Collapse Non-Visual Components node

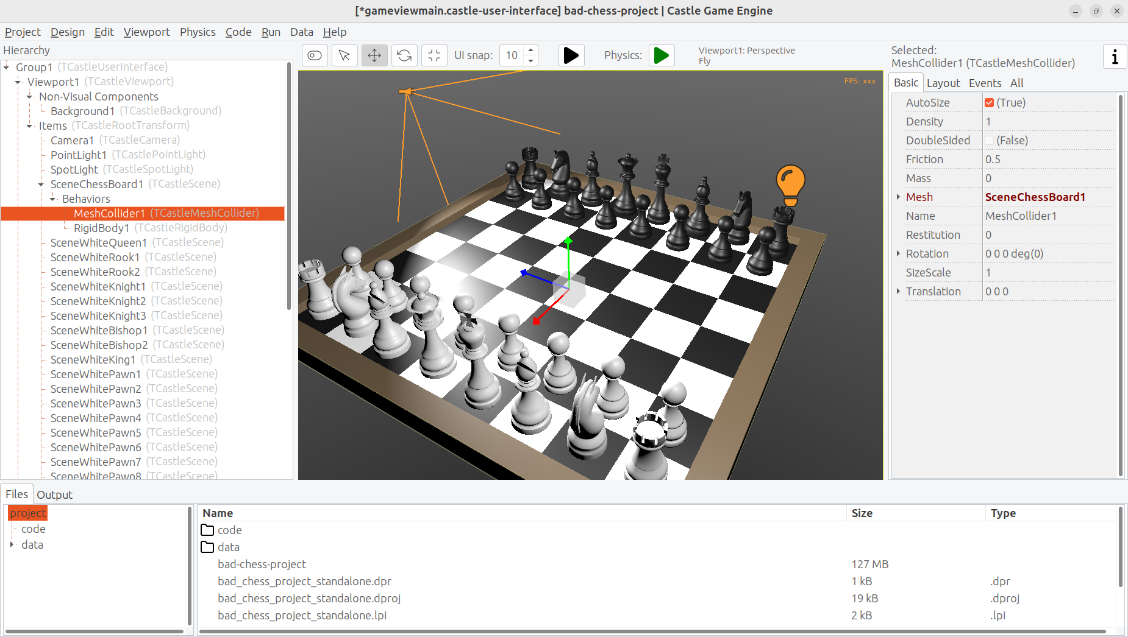pyautogui.click(x=29, y=96)
